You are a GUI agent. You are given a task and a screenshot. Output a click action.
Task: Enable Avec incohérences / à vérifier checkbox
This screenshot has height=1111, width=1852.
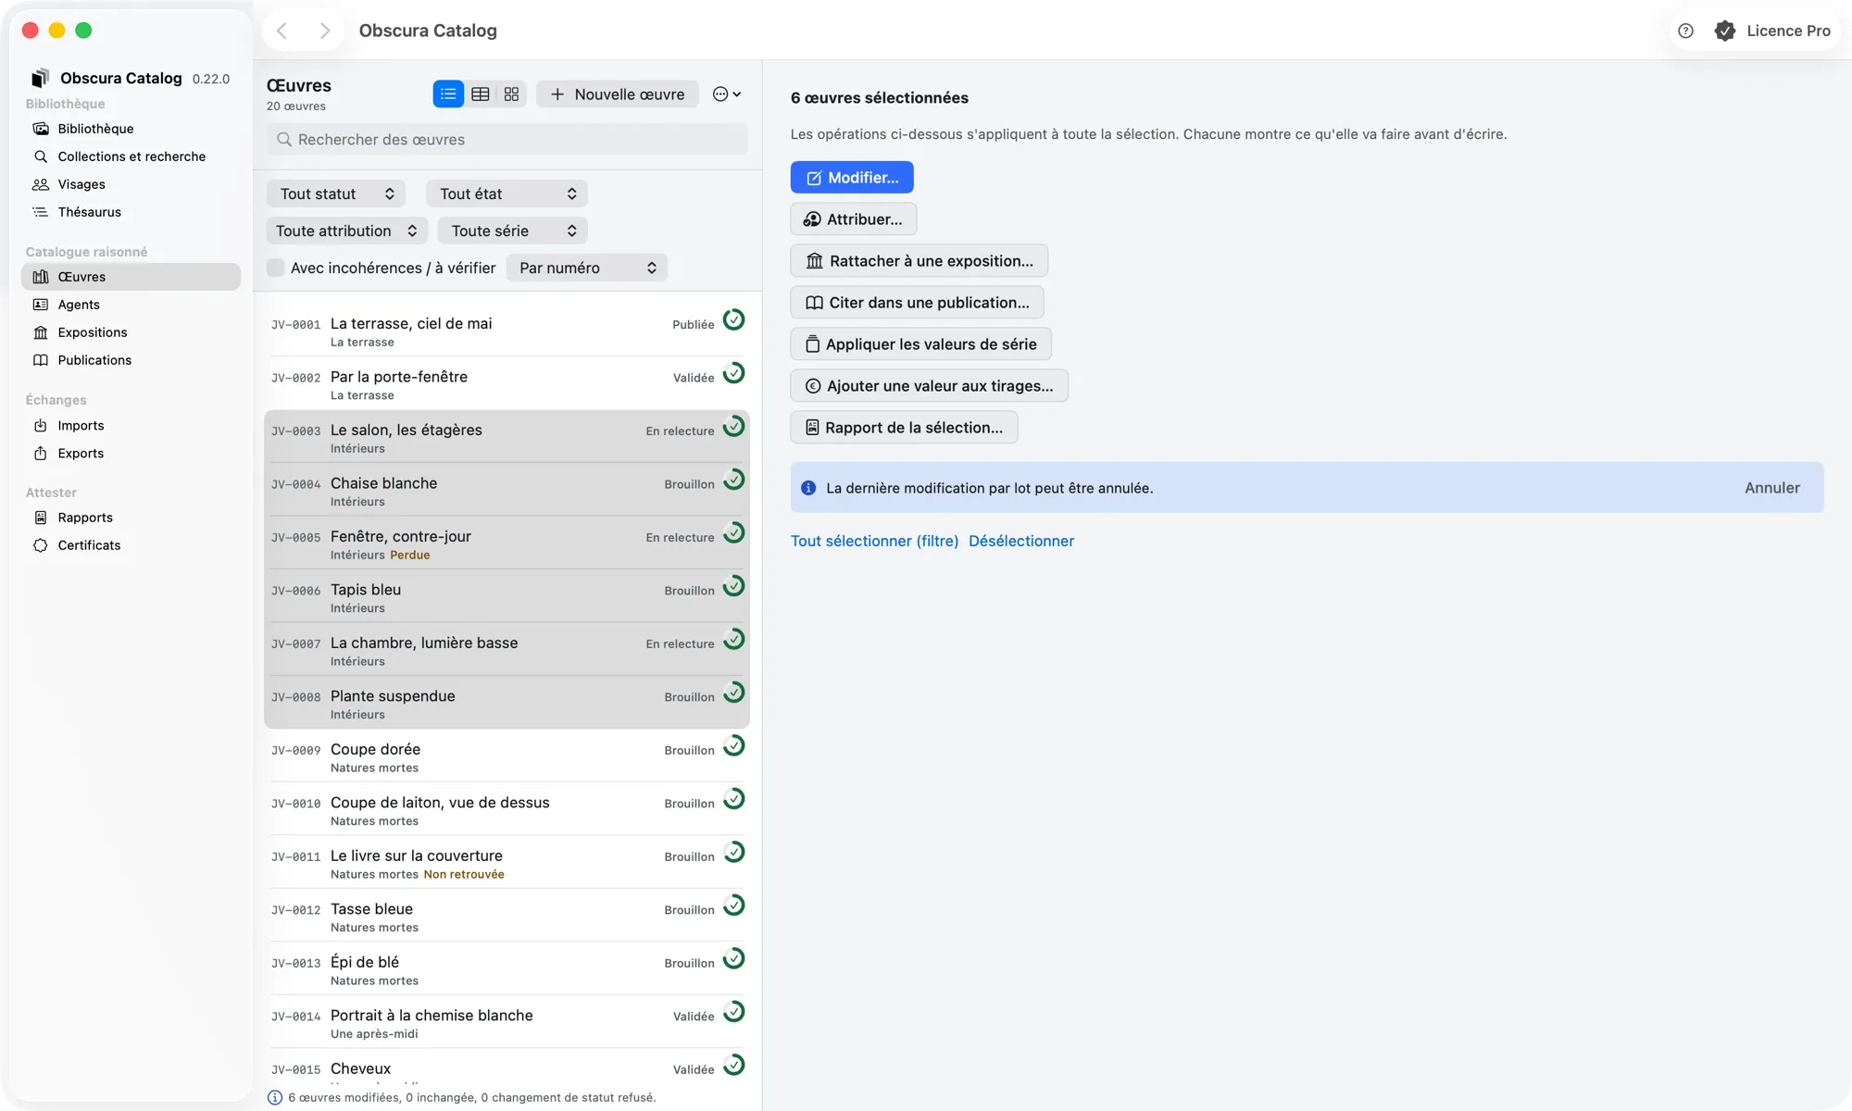click(x=276, y=268)
